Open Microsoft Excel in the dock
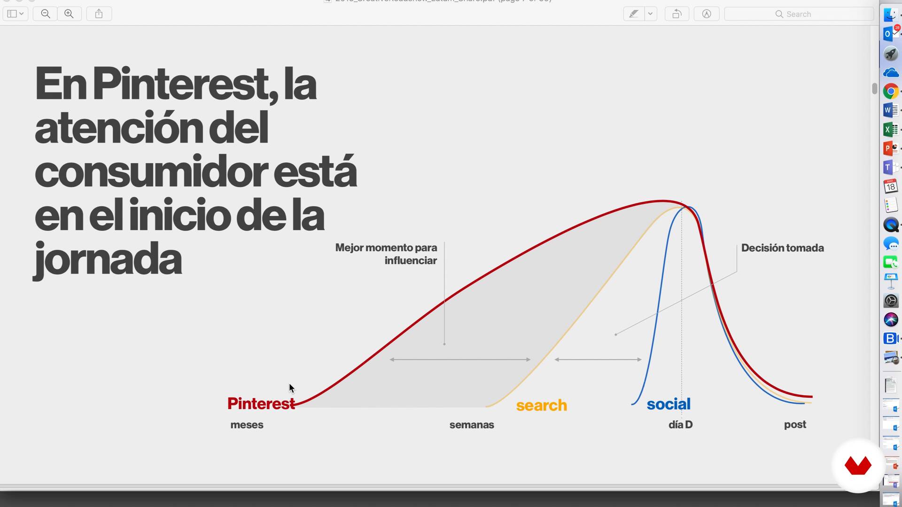 (x=891, y=130)
